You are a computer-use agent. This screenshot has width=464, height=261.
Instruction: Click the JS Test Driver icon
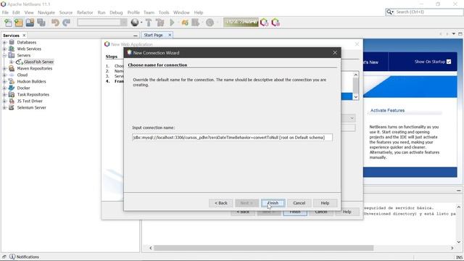(x=12, y=101)
